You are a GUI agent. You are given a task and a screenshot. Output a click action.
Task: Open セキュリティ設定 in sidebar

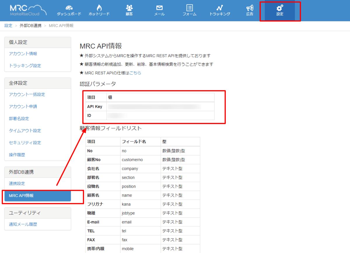point(25,143)
